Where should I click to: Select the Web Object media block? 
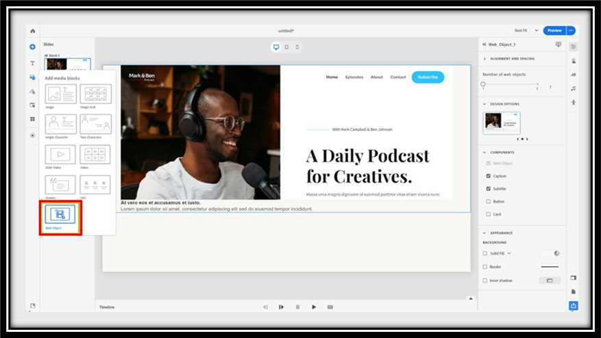pos(60,215)
